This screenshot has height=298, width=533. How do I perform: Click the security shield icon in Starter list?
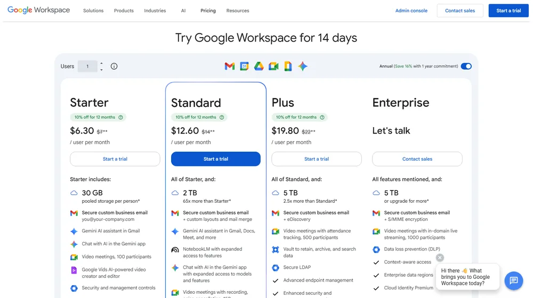[74, 288]
